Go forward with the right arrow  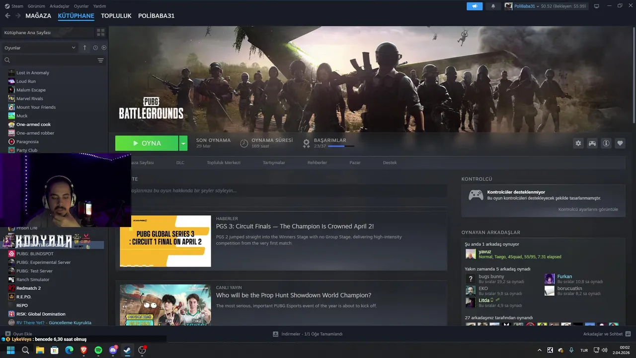pos(18,16)
